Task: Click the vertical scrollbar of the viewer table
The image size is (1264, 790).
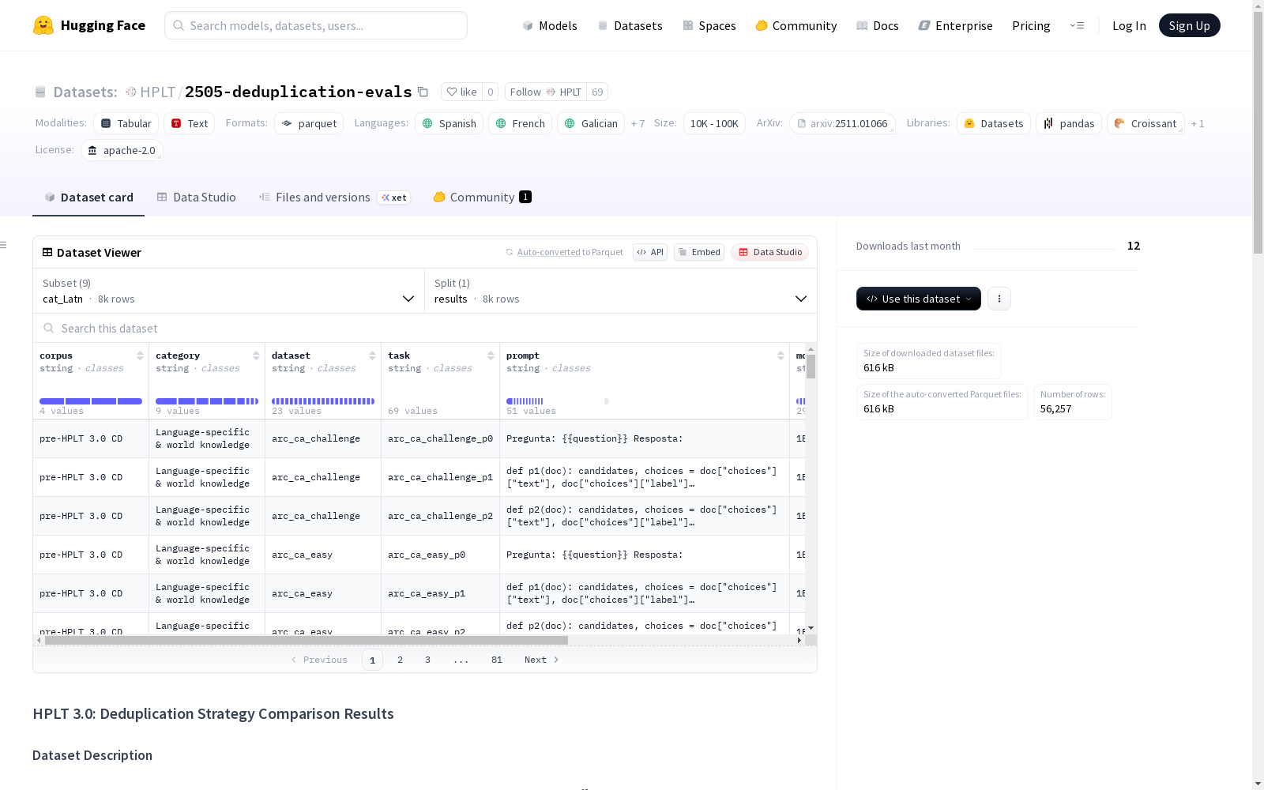Action: 811,367
